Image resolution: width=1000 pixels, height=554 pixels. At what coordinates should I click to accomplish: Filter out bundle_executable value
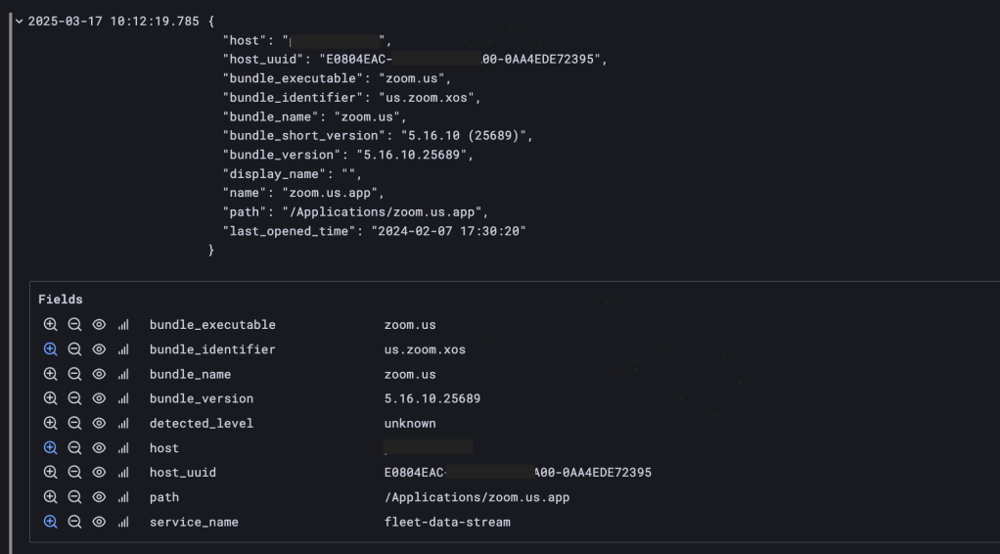pos(74,325)
